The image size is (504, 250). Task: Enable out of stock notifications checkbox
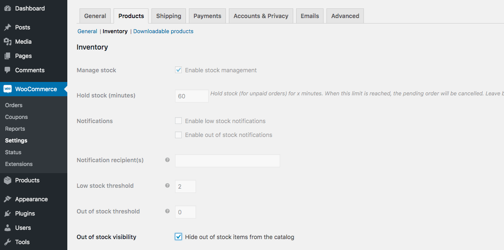click(178, 135)
